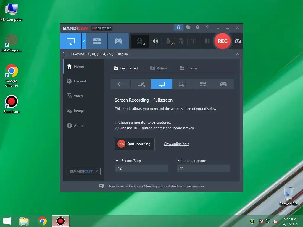
Task: Select the My Computer desktop icon
Action: click(12, 12)
